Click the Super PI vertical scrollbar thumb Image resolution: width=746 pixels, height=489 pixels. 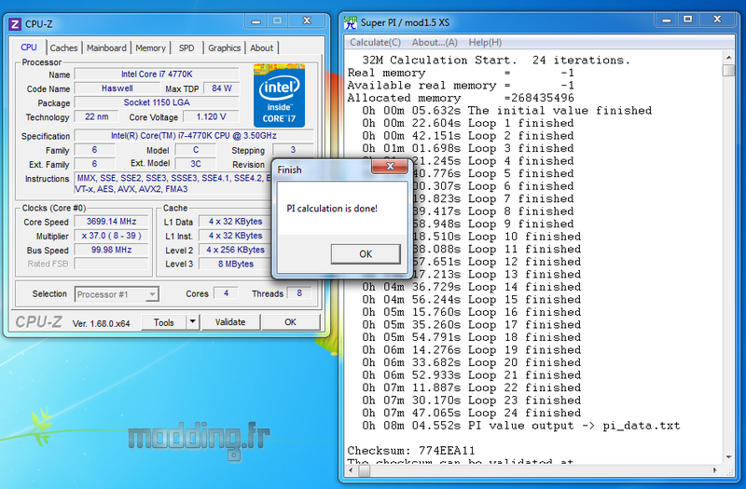click(x=728, y=71)
